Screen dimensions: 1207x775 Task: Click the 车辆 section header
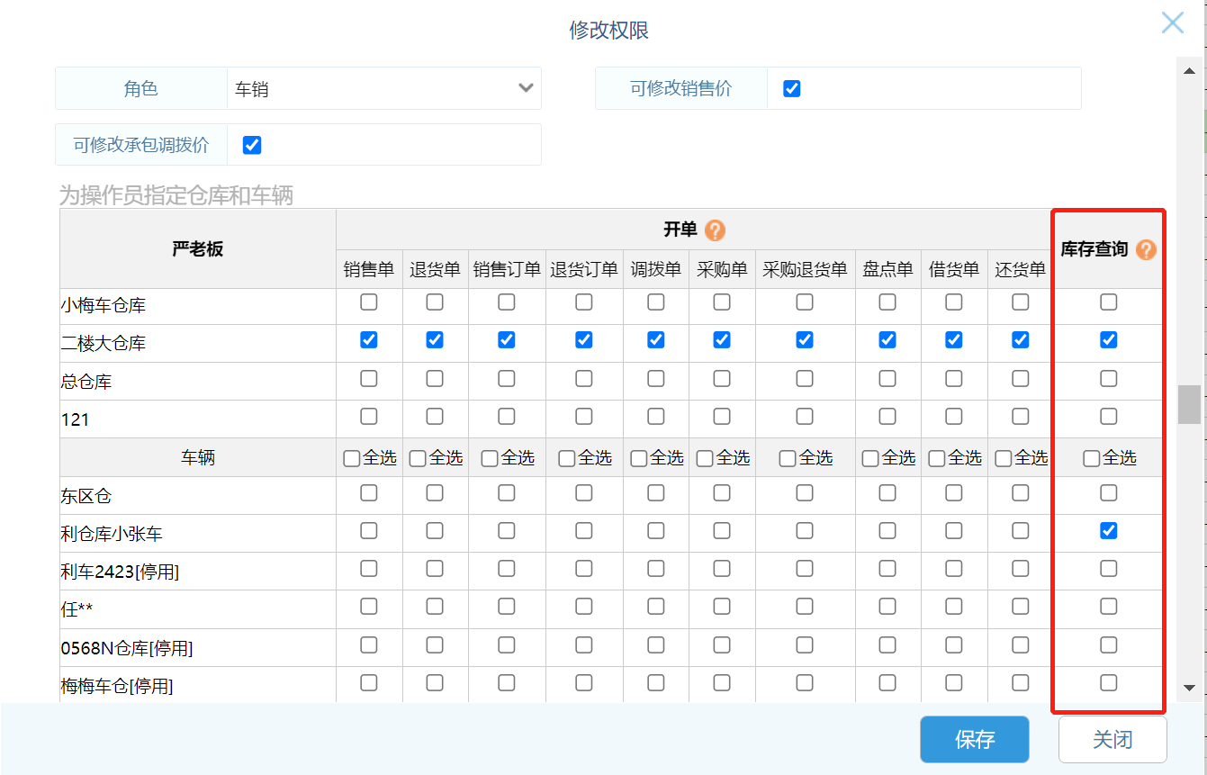(x=198, y=457)
